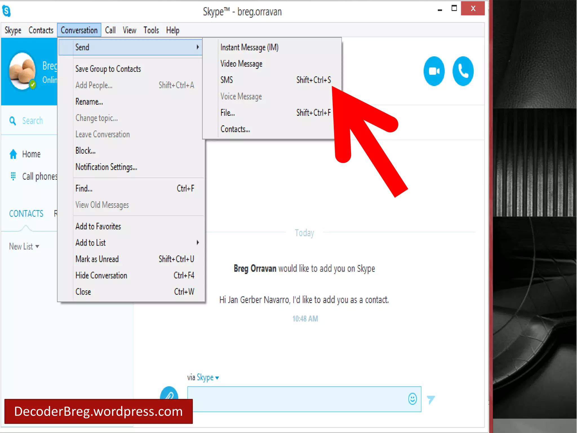
Task: Click the search magnifier icon
Action: pos(13,121)
